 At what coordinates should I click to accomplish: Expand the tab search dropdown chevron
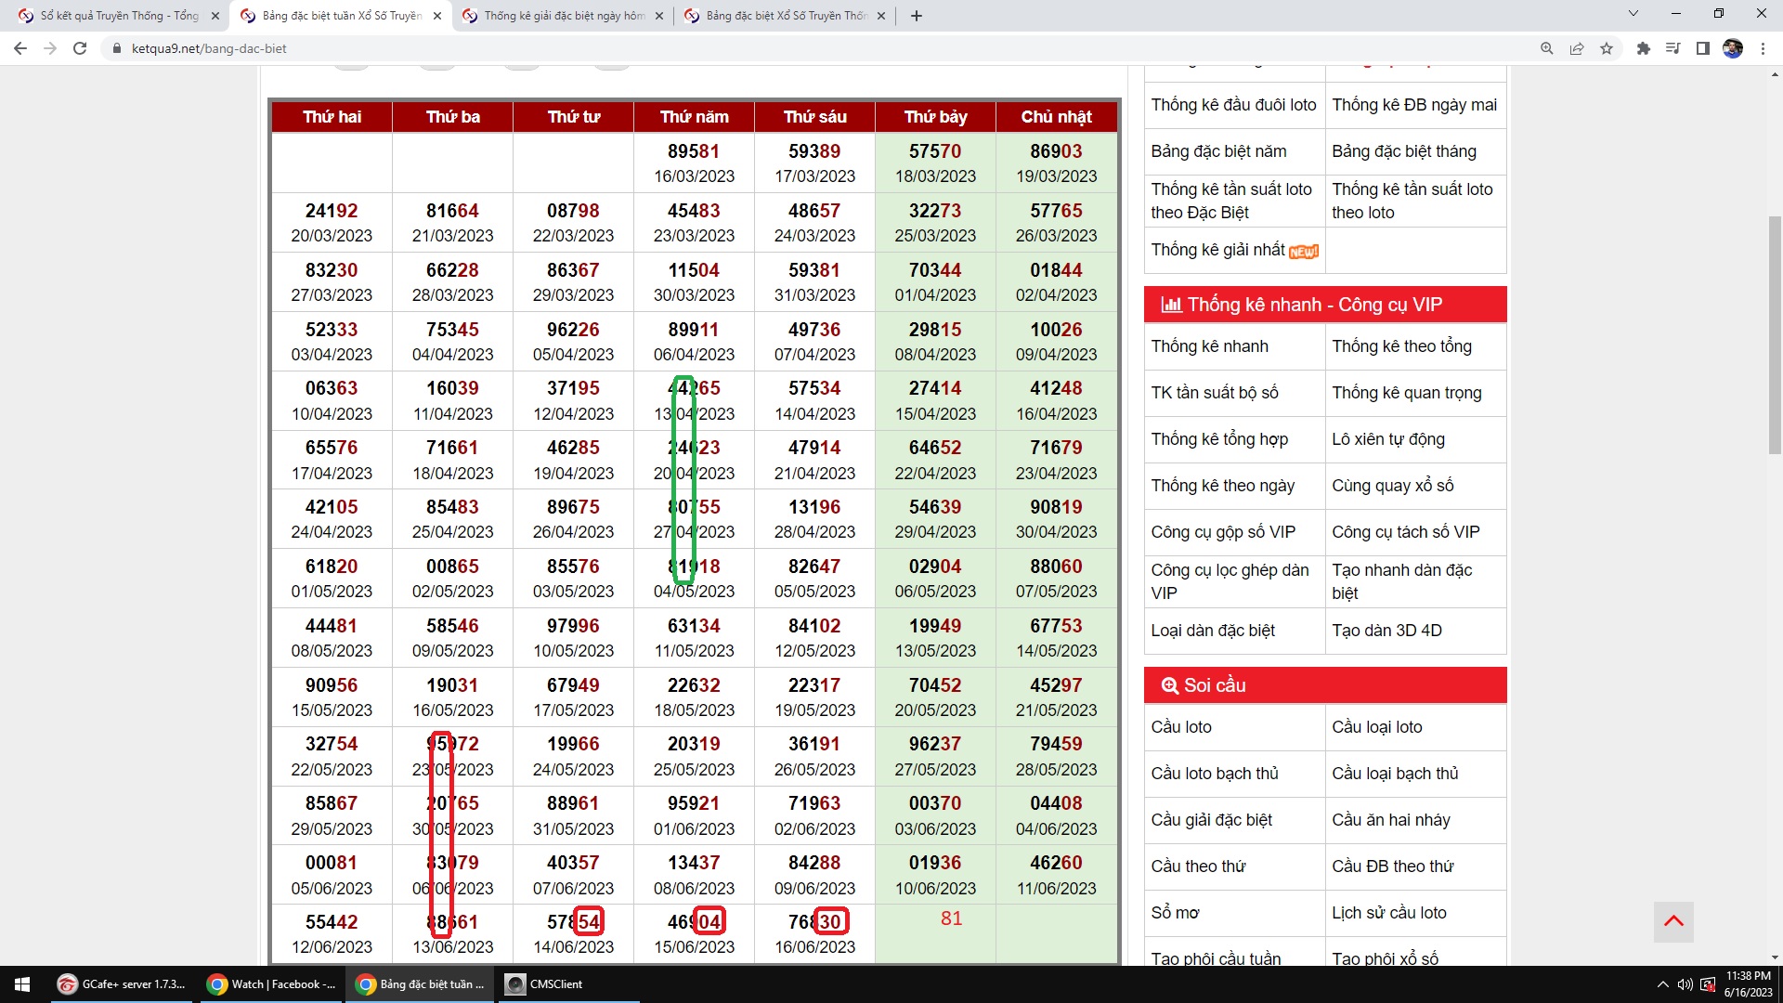[x=1633, y=14]
